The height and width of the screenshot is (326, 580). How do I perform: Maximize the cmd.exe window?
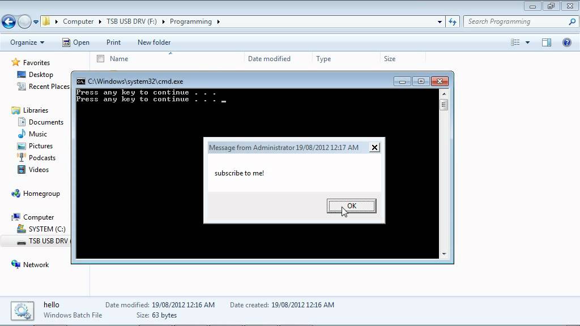coord(421,81)
